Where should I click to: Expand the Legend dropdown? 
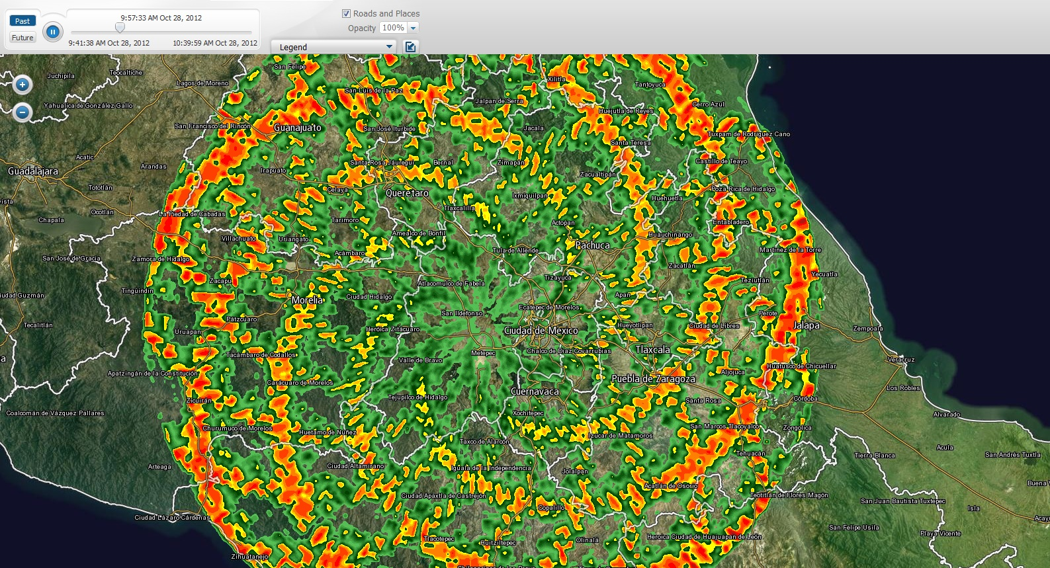tap(333, 47)
